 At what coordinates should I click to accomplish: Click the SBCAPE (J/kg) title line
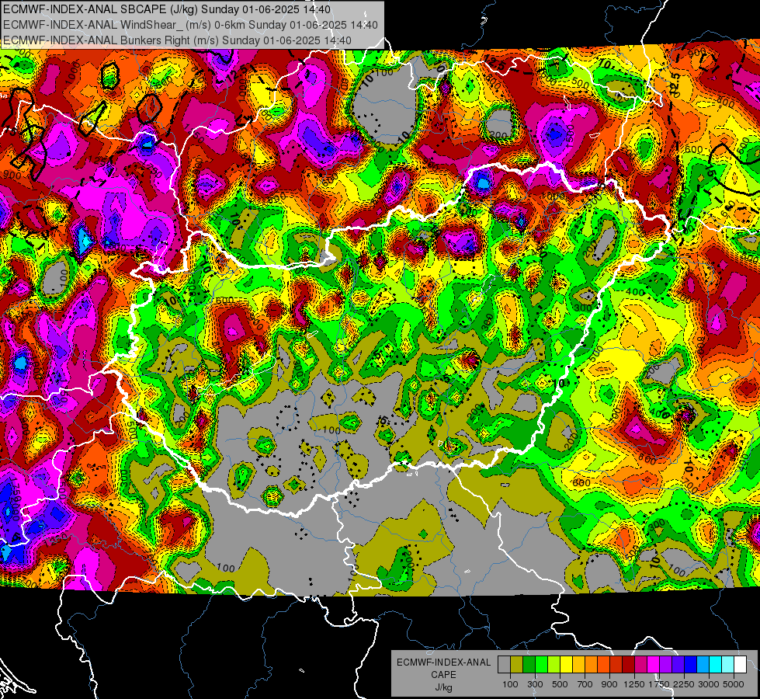point(167,9)
